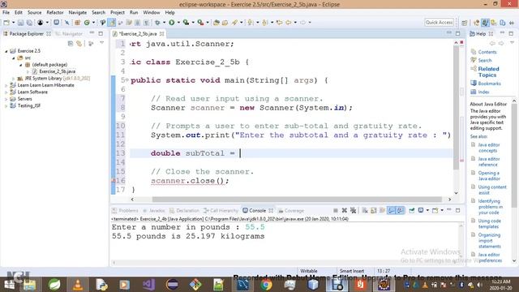The width and height of the screenshot is (519, 292).
Task: Click the Visual Studio icon in taskbar
Action: coord(148,285)
